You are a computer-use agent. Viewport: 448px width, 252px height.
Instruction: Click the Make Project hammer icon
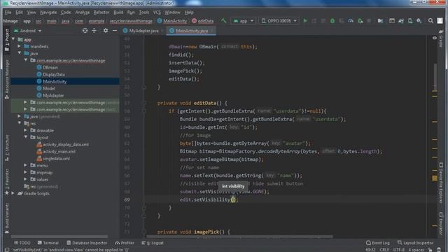[223, 20]
